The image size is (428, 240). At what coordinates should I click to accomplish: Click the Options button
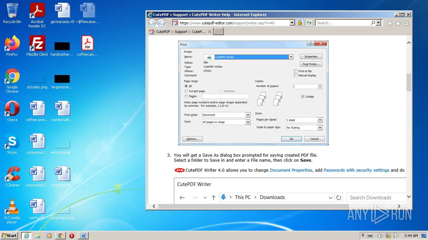coord(193,139)
